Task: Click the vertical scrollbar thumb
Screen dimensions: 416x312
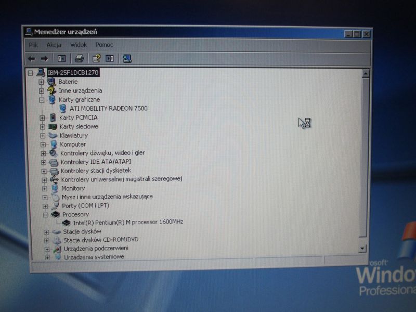Action: [364, 158]
